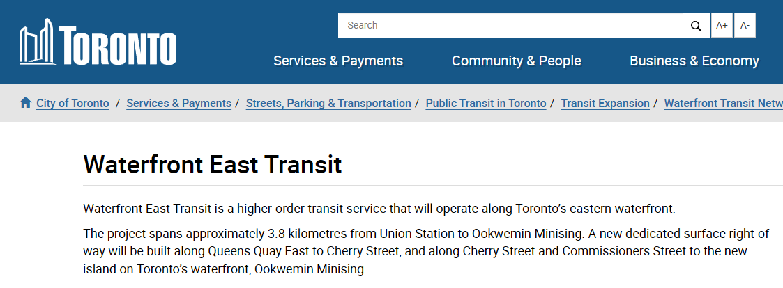783x288 pixels.
Task: Open the Waterfront Transit Network breadcrumb link
Action: (722, 104)
